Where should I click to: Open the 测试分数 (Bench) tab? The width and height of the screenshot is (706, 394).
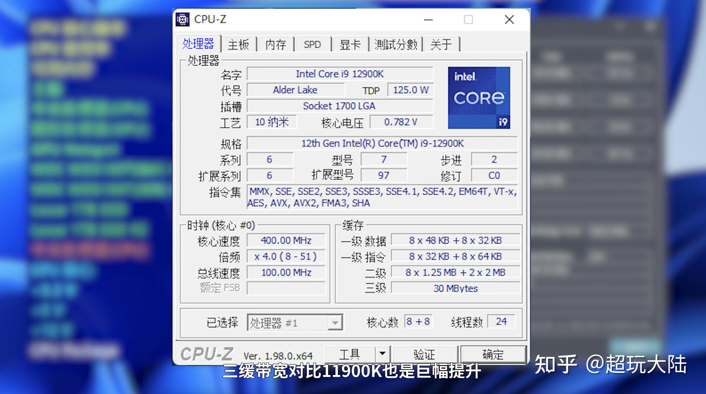point(396,44)
